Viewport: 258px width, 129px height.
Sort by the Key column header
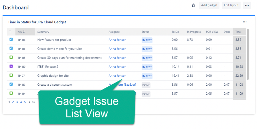pos(25,32)
